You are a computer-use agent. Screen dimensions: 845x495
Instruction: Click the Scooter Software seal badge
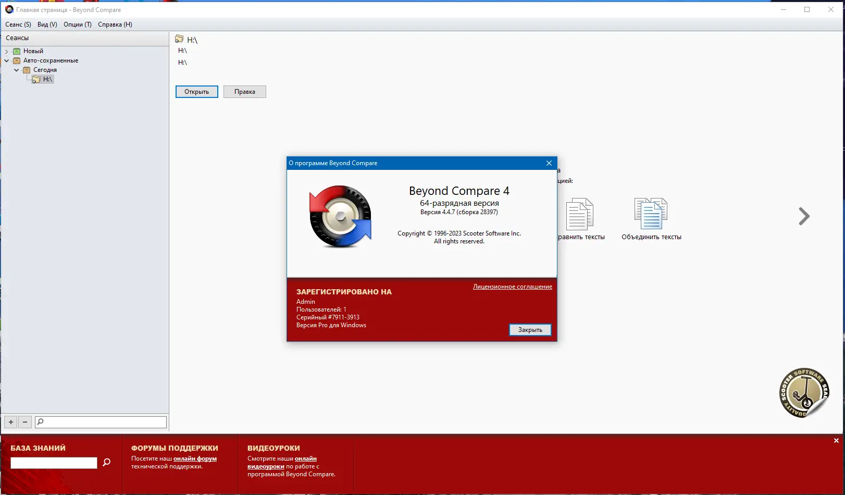(804, 393)
